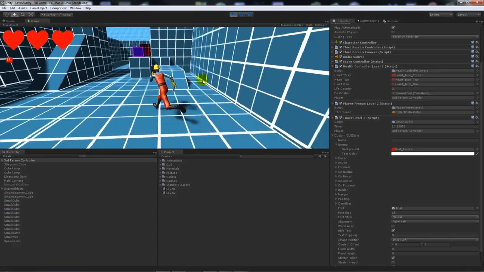Image resolution: width=484 pixels, height=272 pixels.
Task: Open the Layers dropdown in toolbar
Action: pyautogui.click(x=441, y=15)
